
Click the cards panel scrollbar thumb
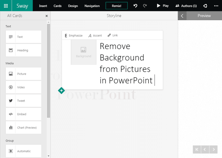coord(48,71)
